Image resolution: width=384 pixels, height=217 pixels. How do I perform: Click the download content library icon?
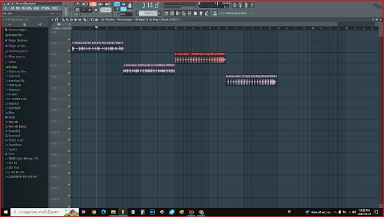coord(215,13)
